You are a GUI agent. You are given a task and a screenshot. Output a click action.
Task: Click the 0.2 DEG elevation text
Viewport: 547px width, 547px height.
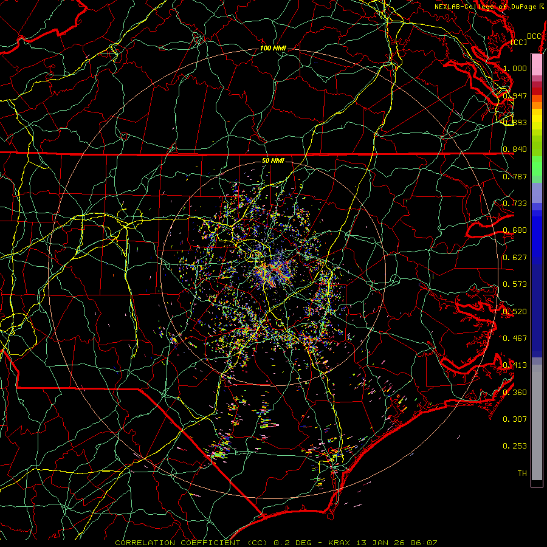294,543
